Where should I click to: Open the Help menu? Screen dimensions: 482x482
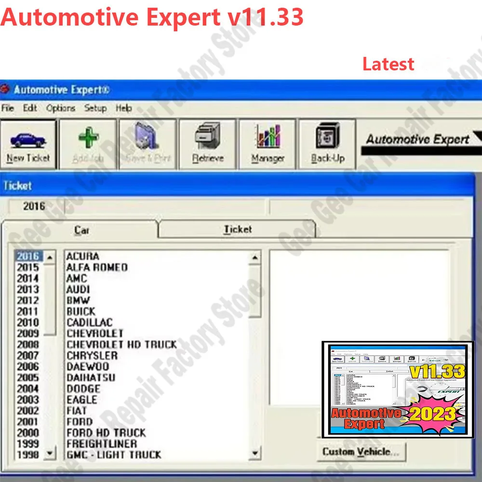click(x=125, y=108)
